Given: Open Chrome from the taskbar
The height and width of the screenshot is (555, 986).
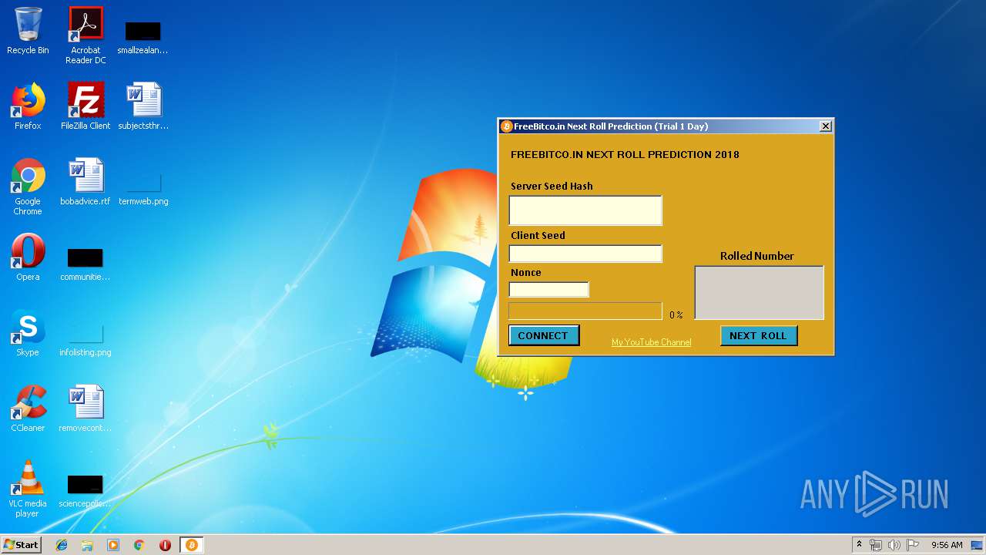Looking at the screenshot, I should (x=139, y=545).
